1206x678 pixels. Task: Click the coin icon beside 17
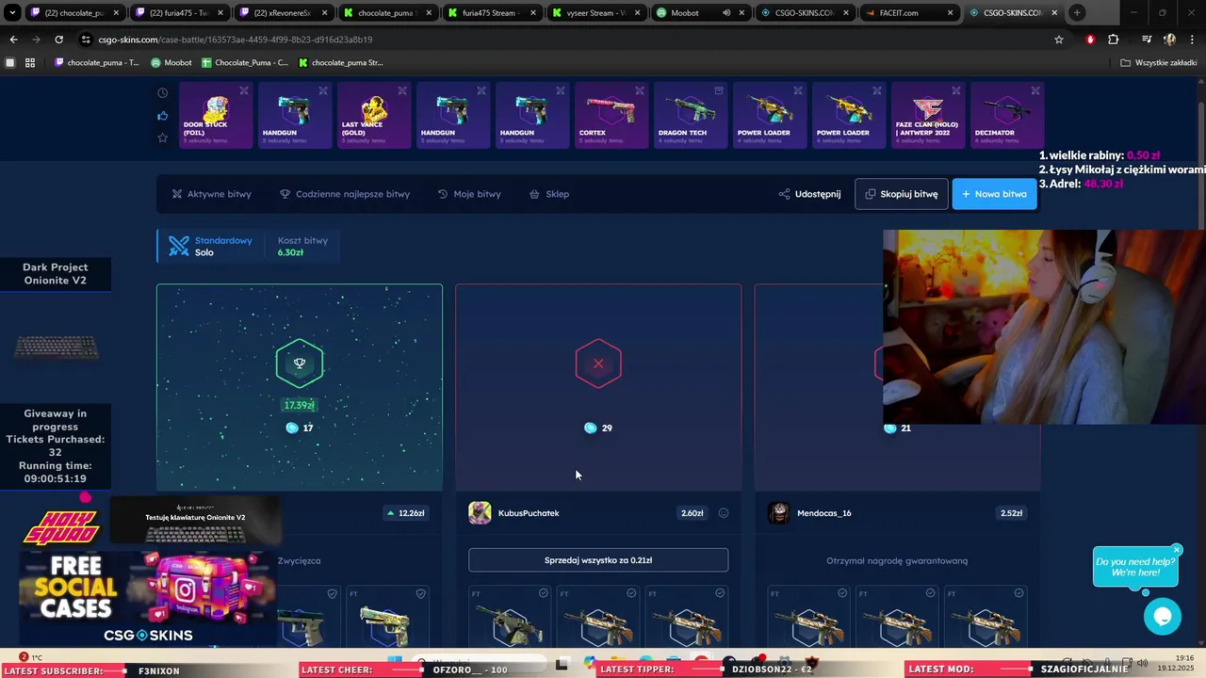pyautogui.click(x=291, y=428)
